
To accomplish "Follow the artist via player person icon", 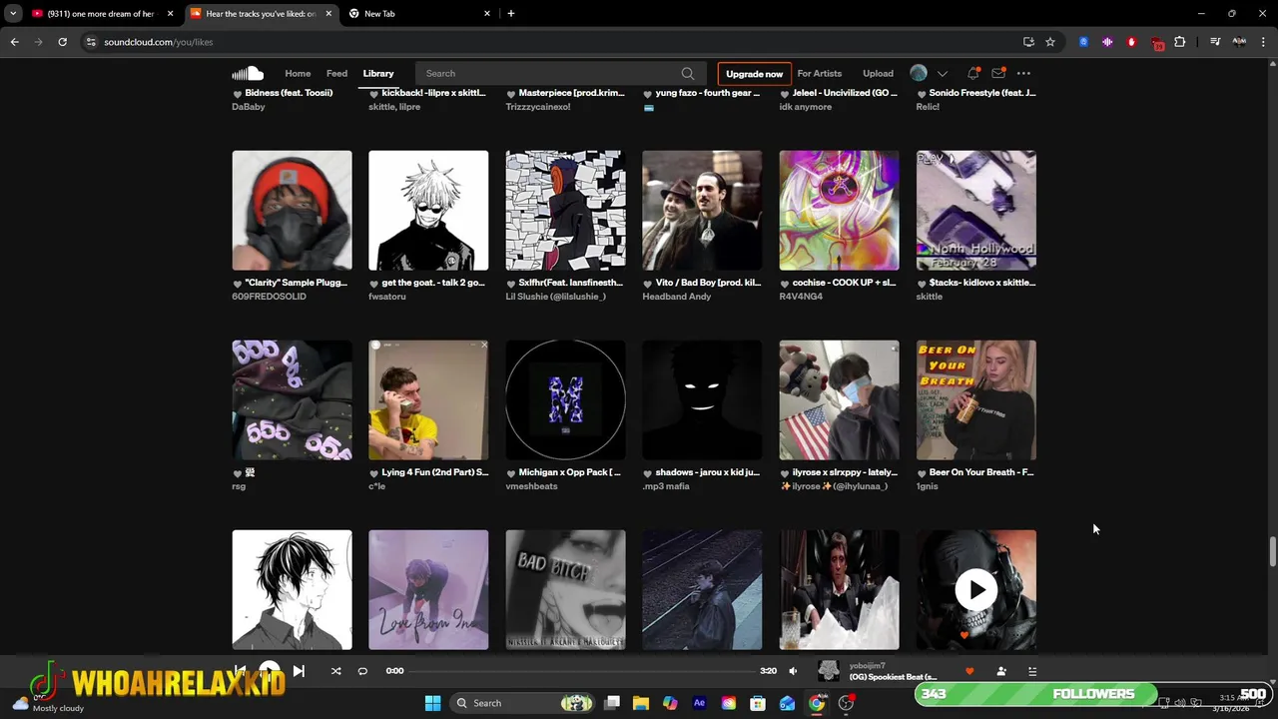I will click(1001, 671).
